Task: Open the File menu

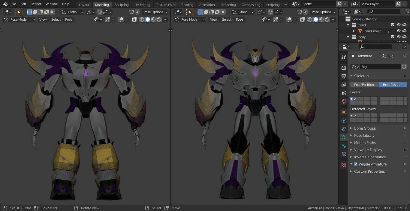Action: pos(13,4)
